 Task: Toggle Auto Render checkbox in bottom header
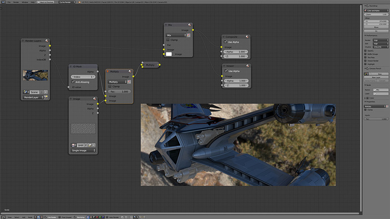(x=107, y=217)
